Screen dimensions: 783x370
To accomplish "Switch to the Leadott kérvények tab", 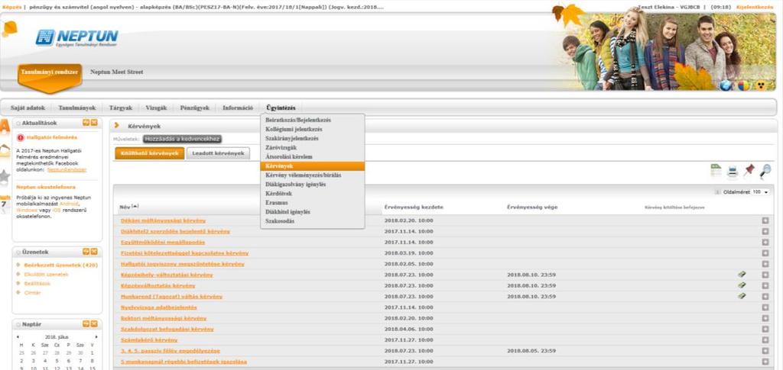I will point(218,153).
